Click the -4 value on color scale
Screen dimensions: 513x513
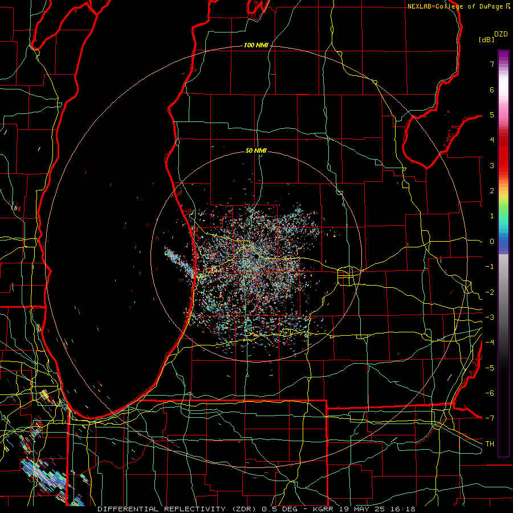pos(490,343)
